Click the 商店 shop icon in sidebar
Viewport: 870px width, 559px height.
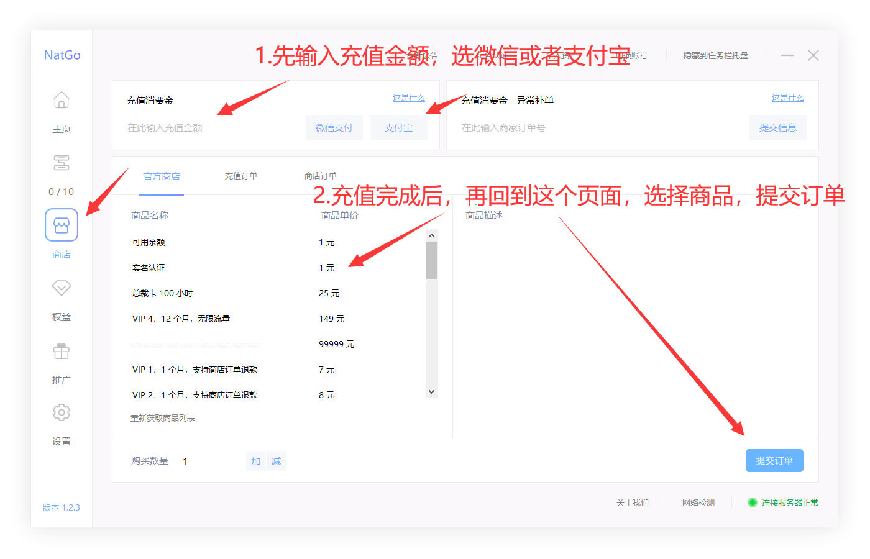click(61, 225)
